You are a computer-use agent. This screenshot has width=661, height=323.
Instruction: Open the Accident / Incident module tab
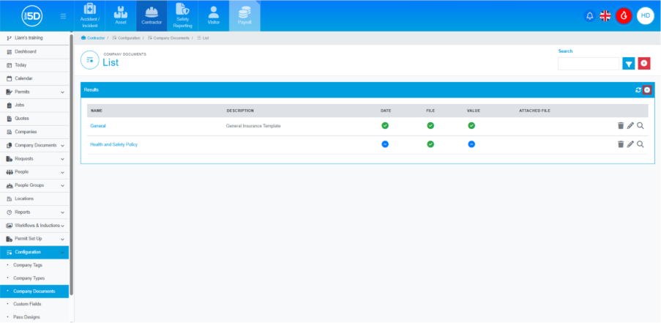click(x=90, y=15)
